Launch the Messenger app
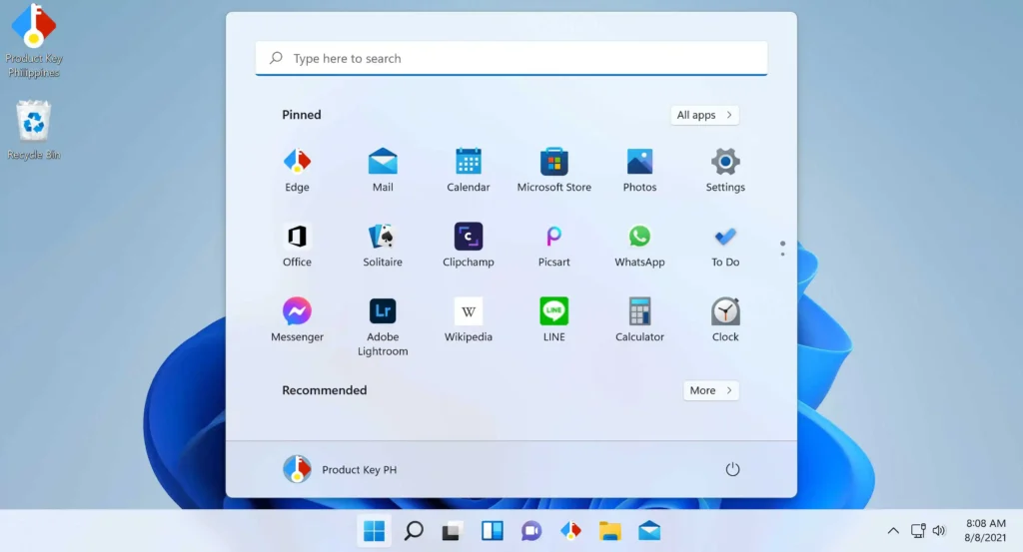This screenshot has height=552, width=1023. click(x=297, y=320)
